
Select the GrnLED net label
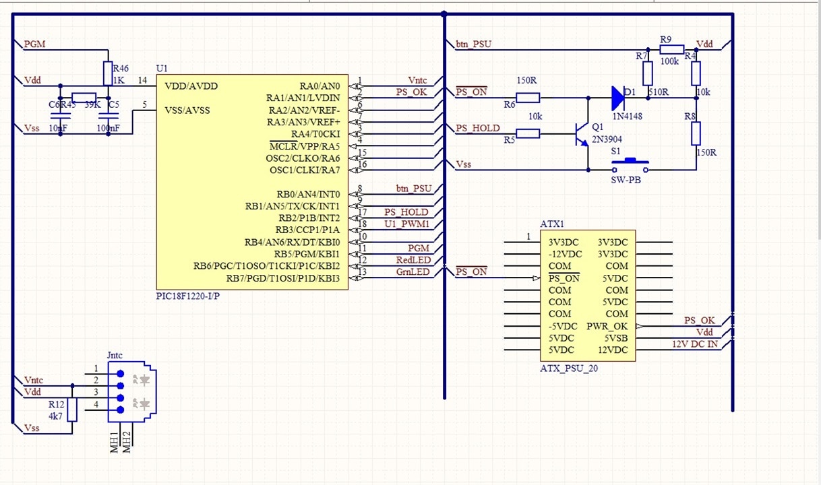click(413, 271)
